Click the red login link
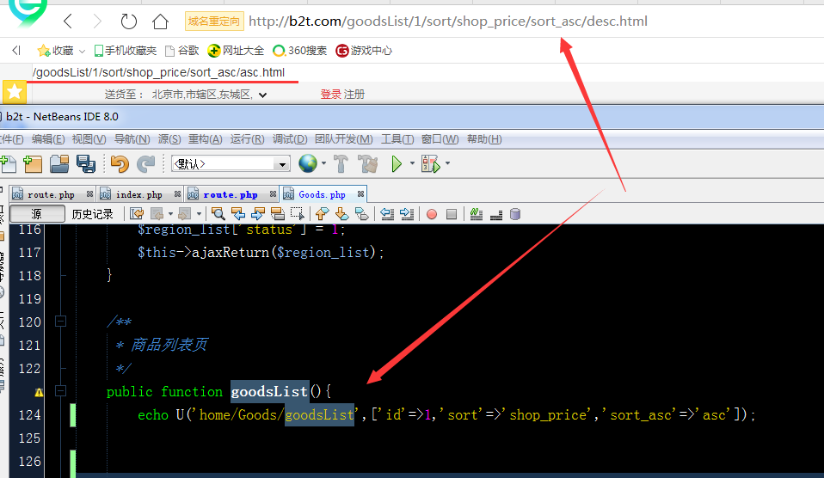824x478 pixels. [330, 95]
